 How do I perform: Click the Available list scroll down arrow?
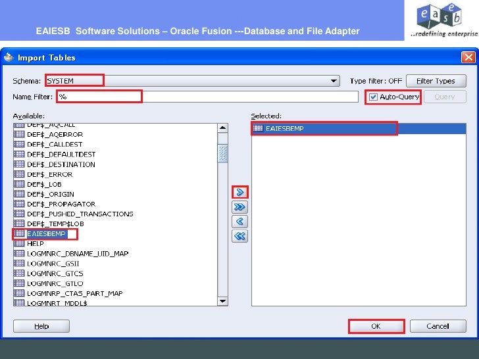[x=222, y=301]
